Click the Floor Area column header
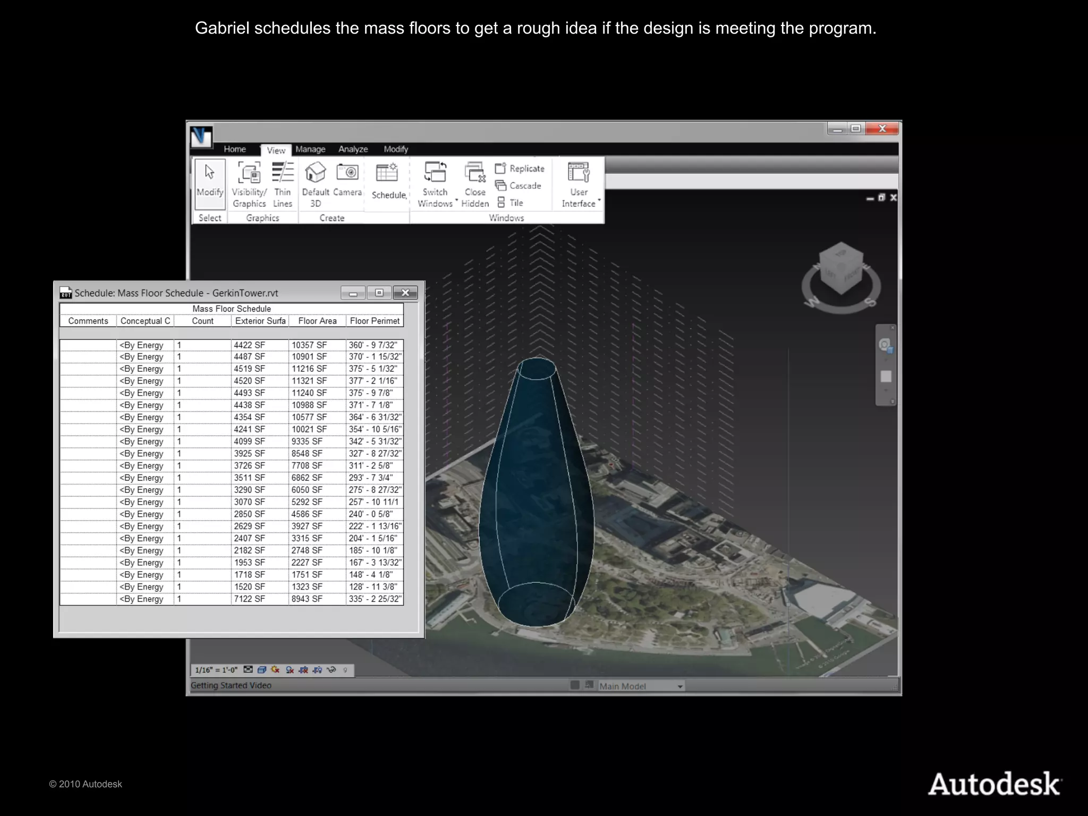Viewport: 1088px width, 816px height. 317,321
